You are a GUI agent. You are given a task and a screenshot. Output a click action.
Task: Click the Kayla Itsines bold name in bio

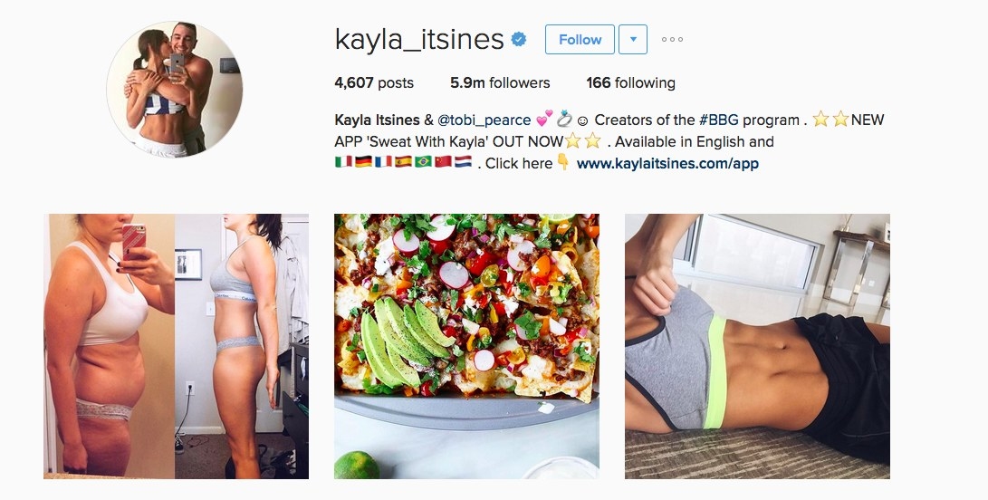(x=377, y=120)
